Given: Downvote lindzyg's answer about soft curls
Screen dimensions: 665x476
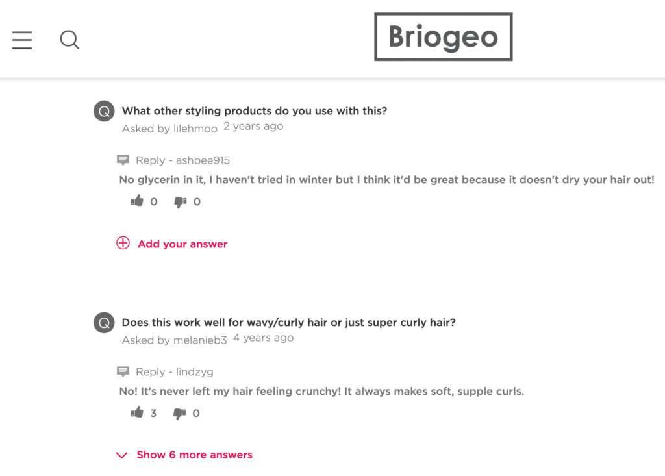Looking at the screenshot, I should tap(180, 413).
